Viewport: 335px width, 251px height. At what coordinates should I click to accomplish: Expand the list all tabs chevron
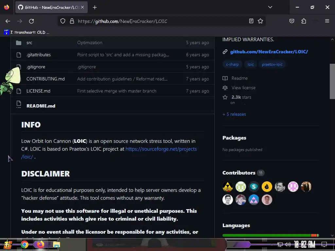(270, 7)
